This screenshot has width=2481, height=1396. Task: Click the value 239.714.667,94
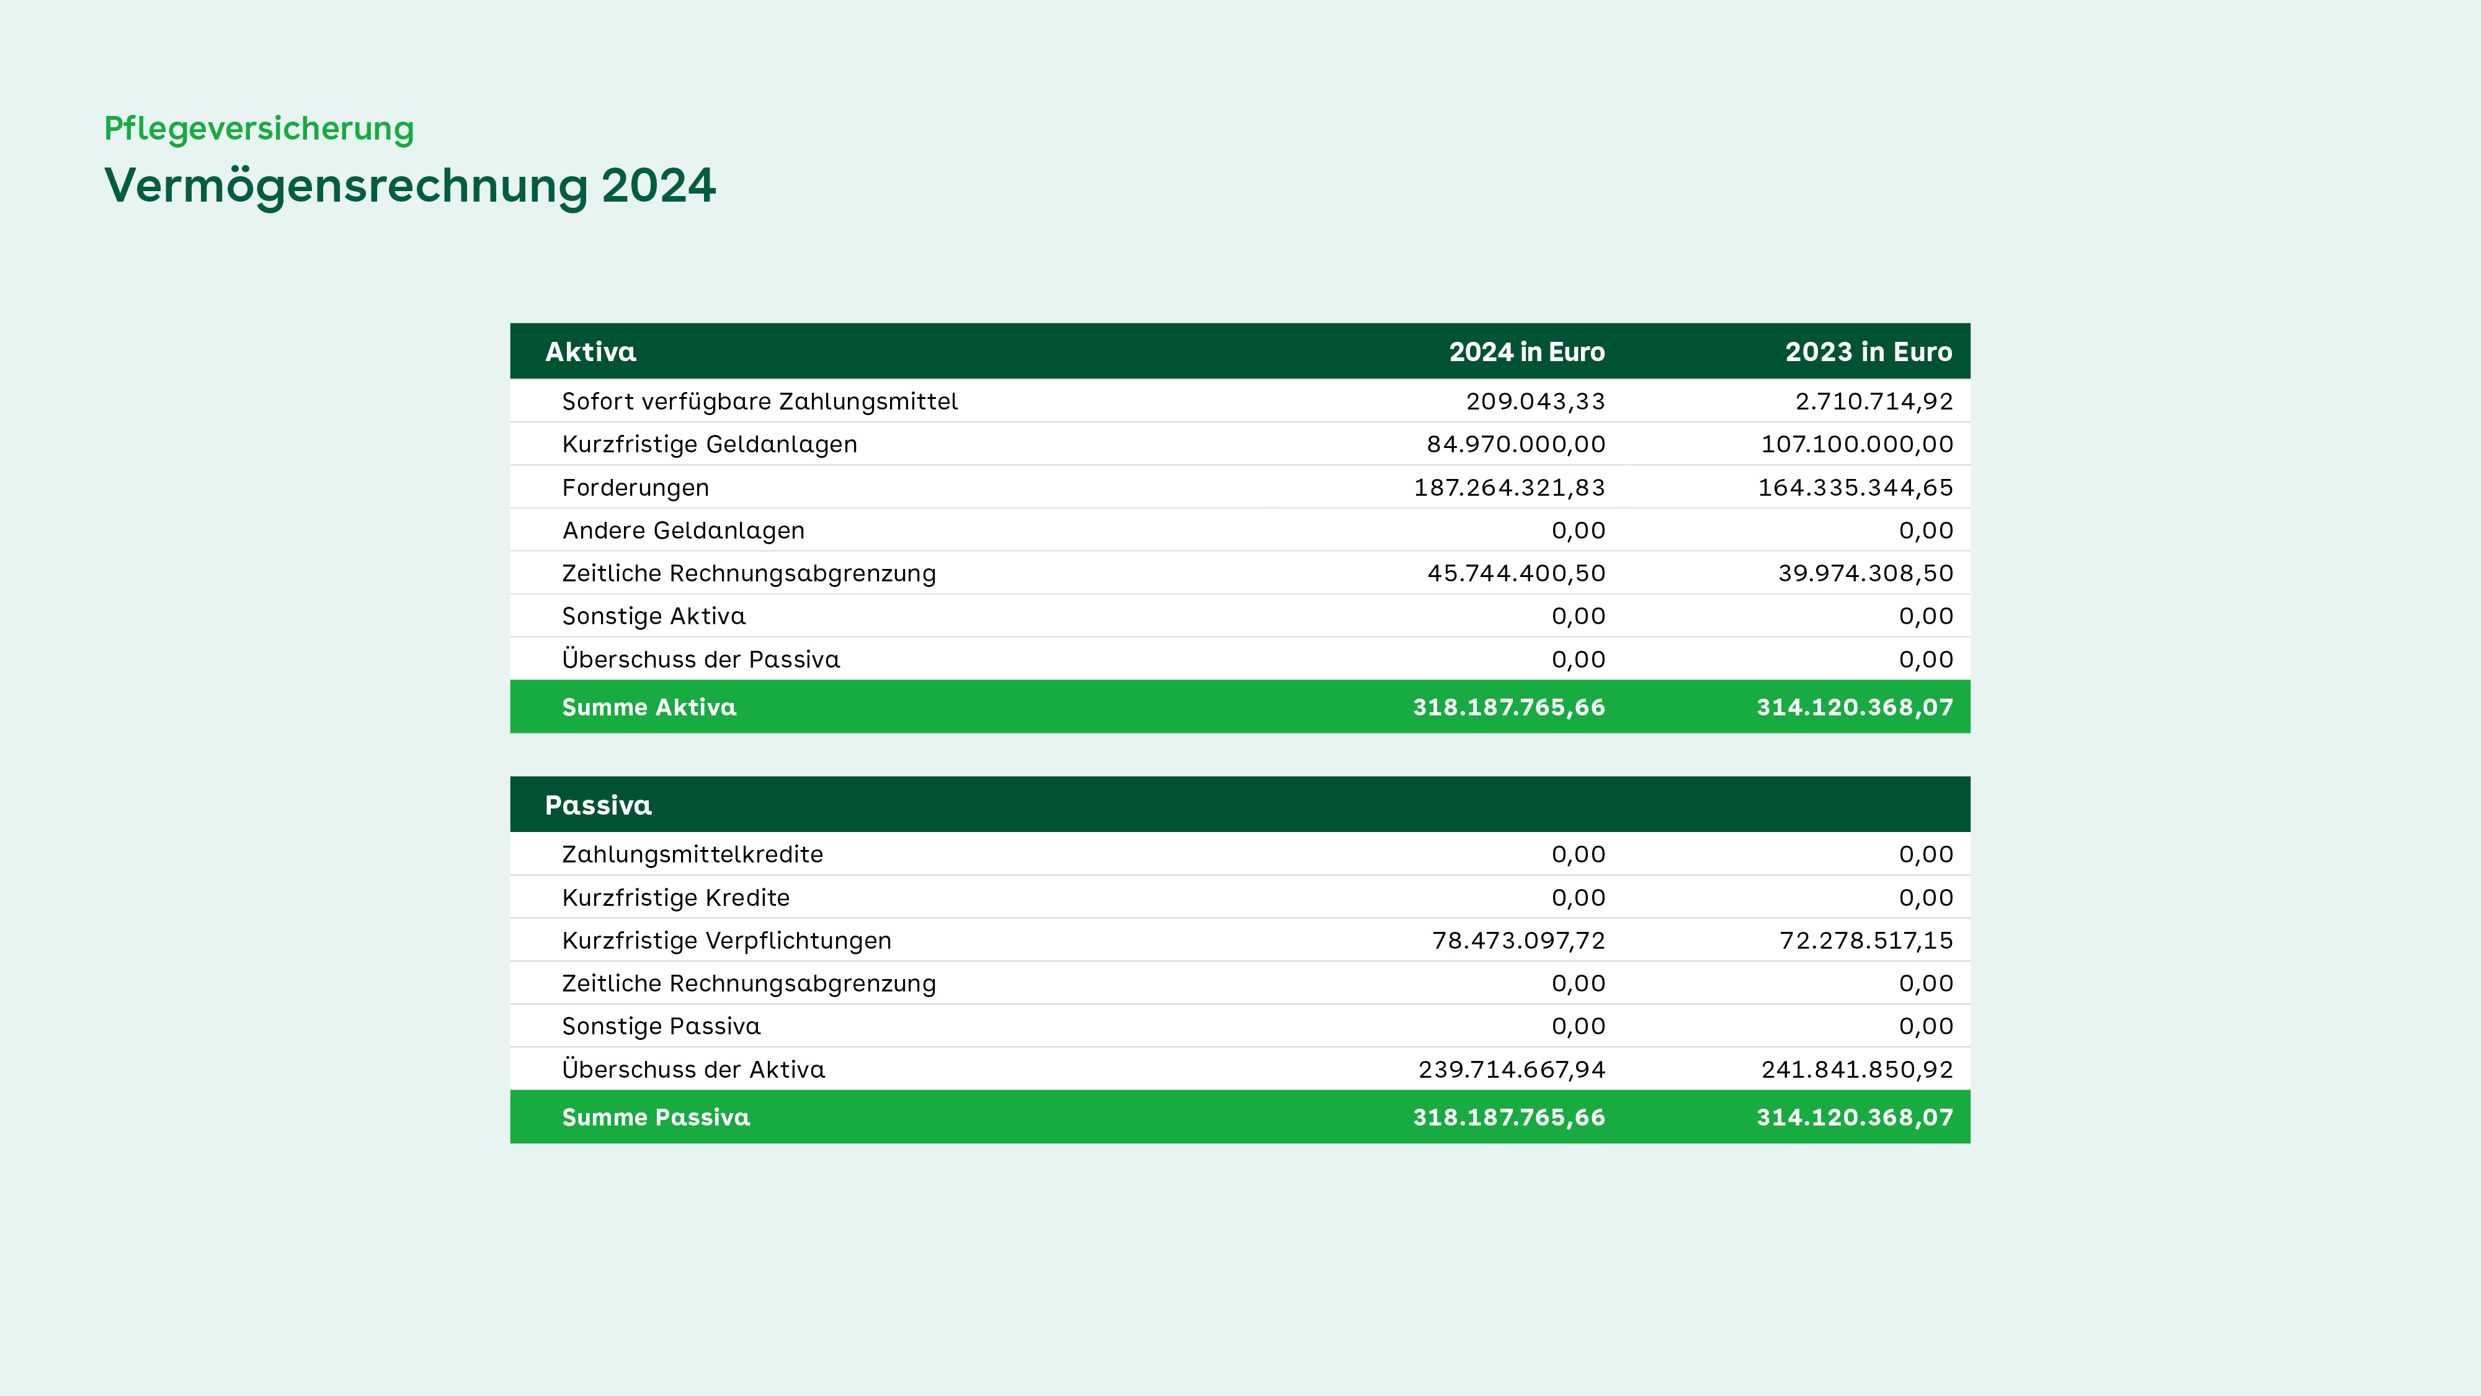pyautogui.click(x=1512, y=1070)
